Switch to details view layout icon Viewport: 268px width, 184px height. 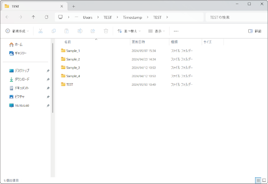(258, 180)
